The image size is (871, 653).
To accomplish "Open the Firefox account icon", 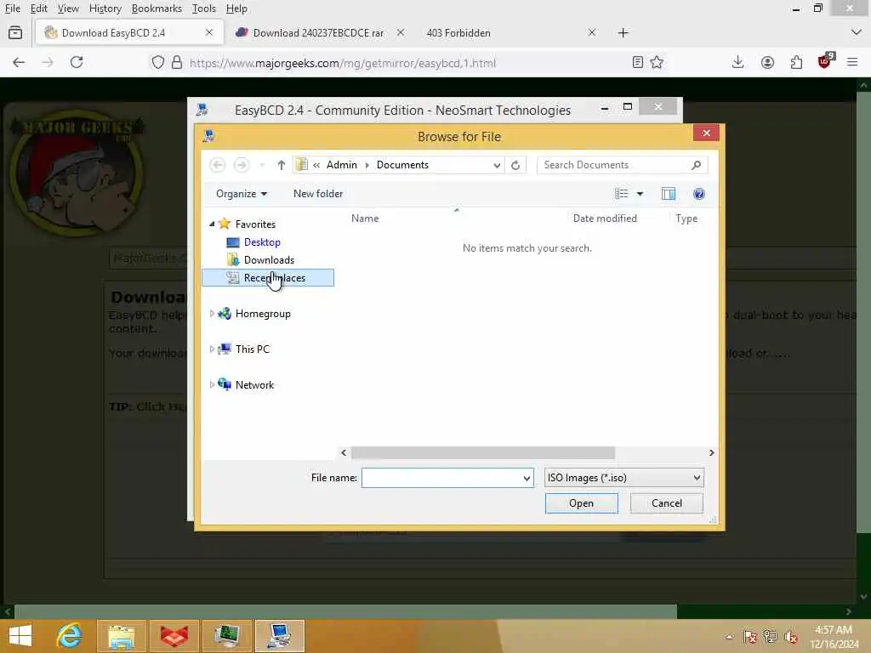I will (767, 62).
